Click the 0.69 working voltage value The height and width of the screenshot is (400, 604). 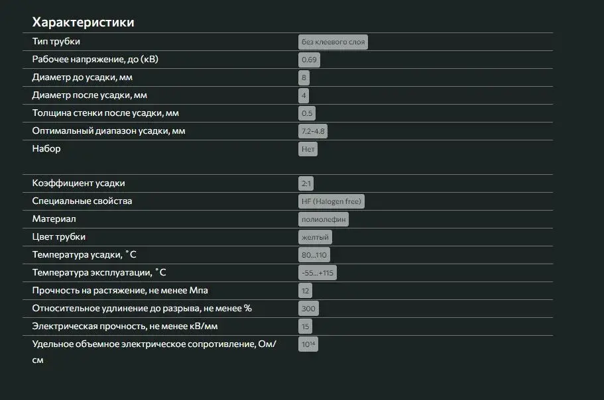(310, 60)
